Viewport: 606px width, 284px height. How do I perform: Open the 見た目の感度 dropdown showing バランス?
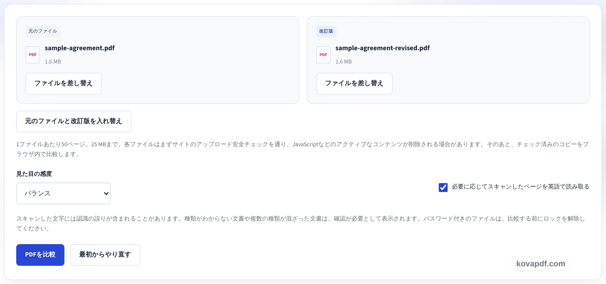point(63,194)
